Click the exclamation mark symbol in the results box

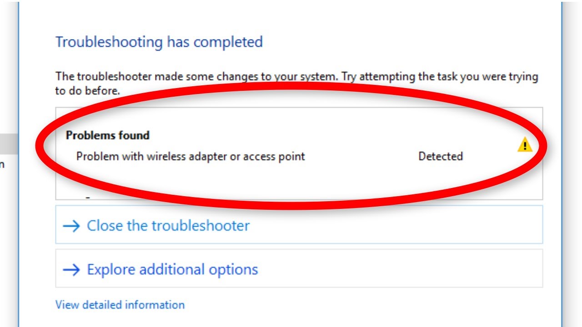point(526,144)
